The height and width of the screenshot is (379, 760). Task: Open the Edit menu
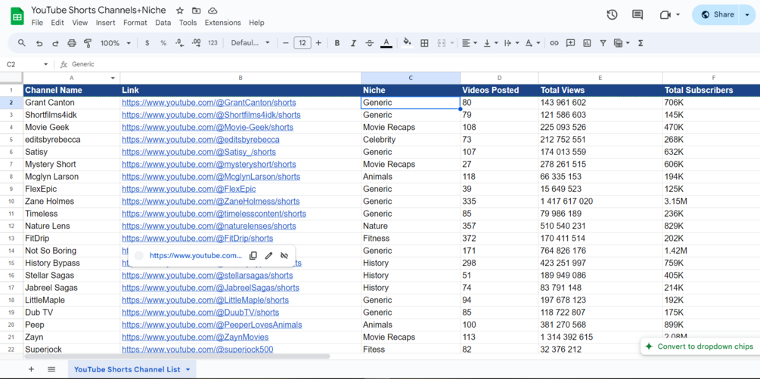(57, 23)
